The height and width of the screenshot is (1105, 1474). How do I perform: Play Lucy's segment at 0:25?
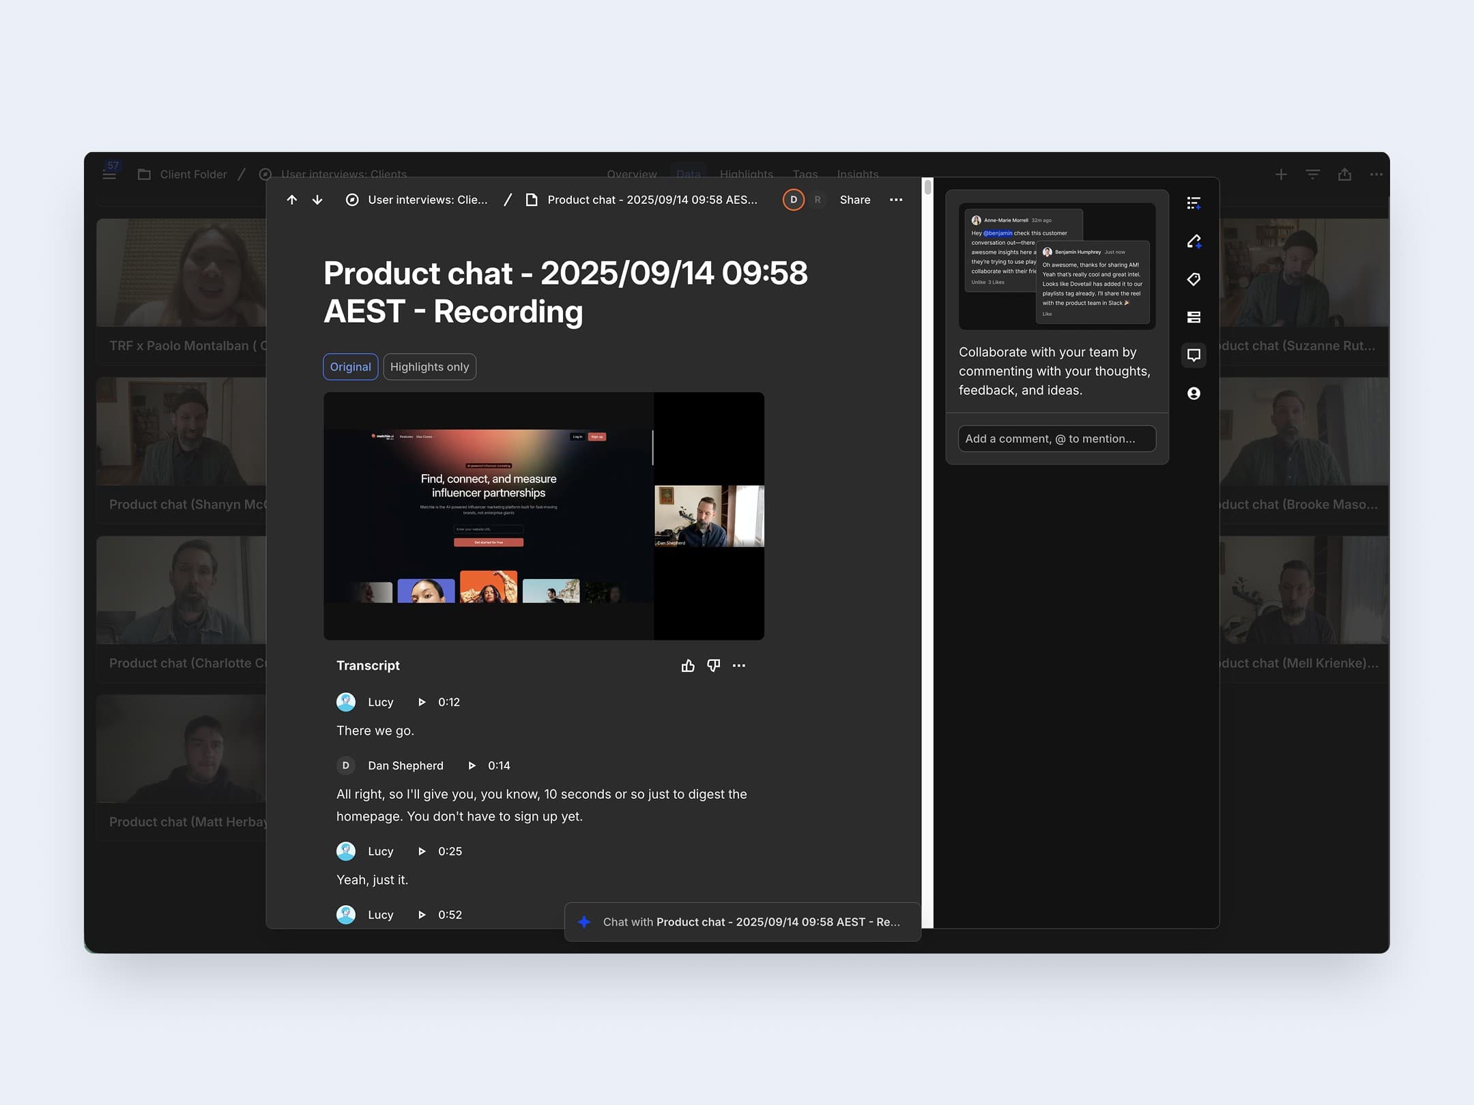422,851
